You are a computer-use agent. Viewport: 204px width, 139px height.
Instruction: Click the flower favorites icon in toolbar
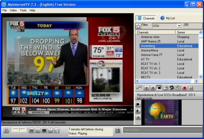172,88
